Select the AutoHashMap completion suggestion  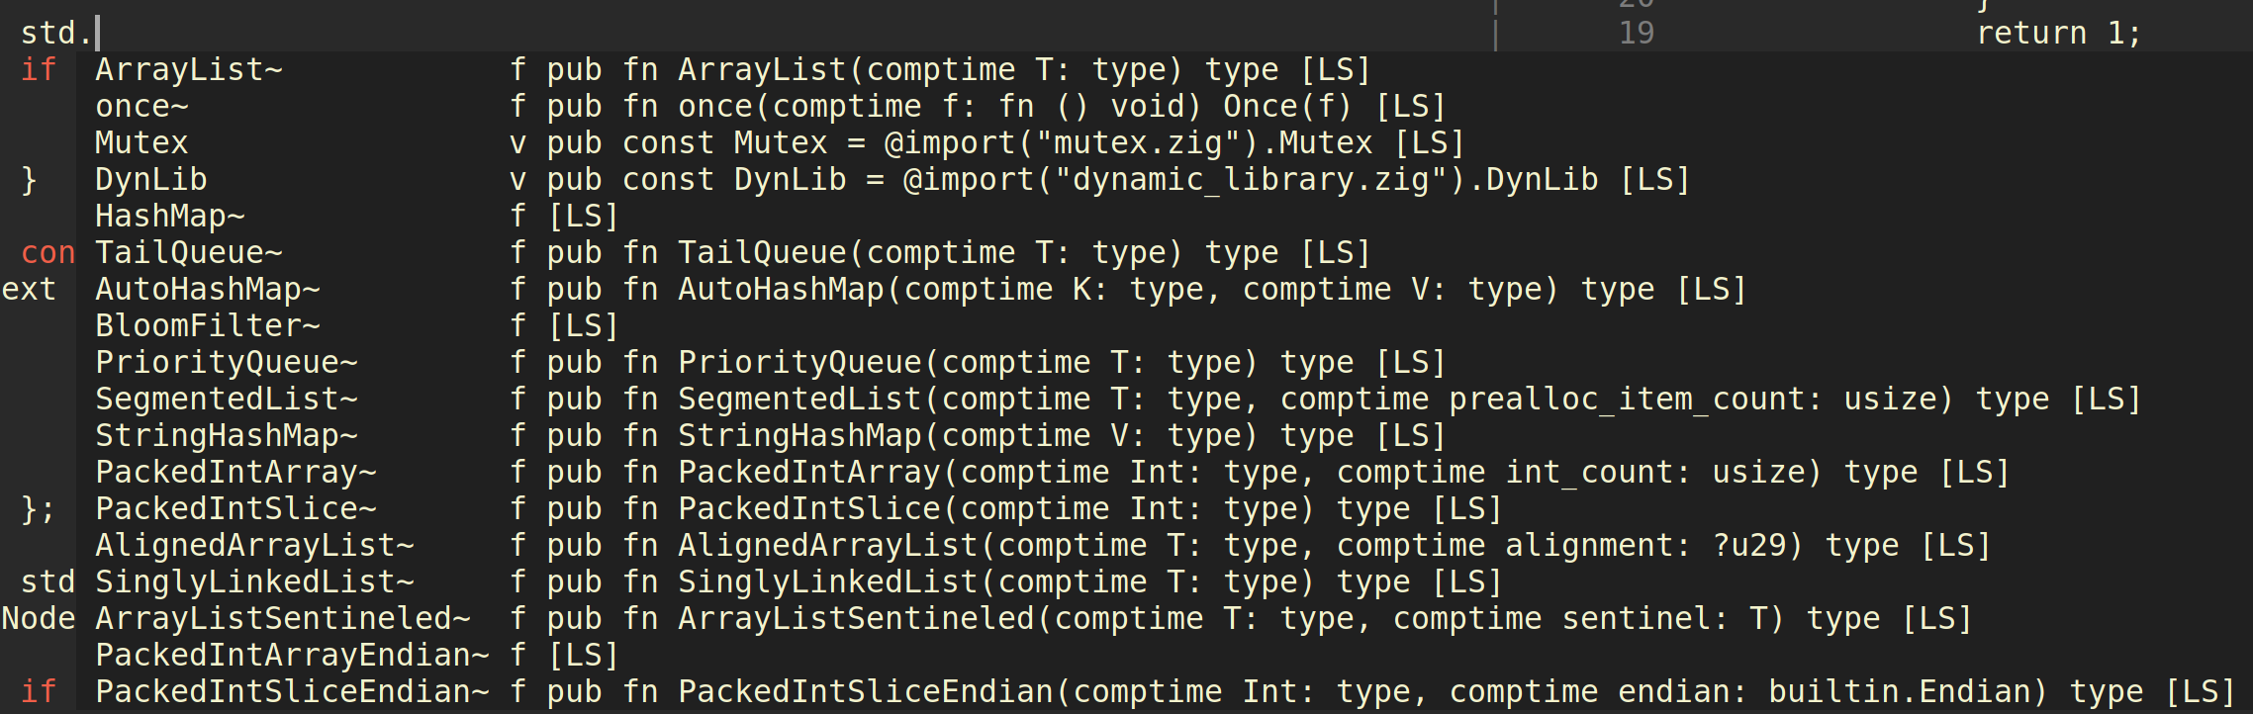tap(208, 289)
